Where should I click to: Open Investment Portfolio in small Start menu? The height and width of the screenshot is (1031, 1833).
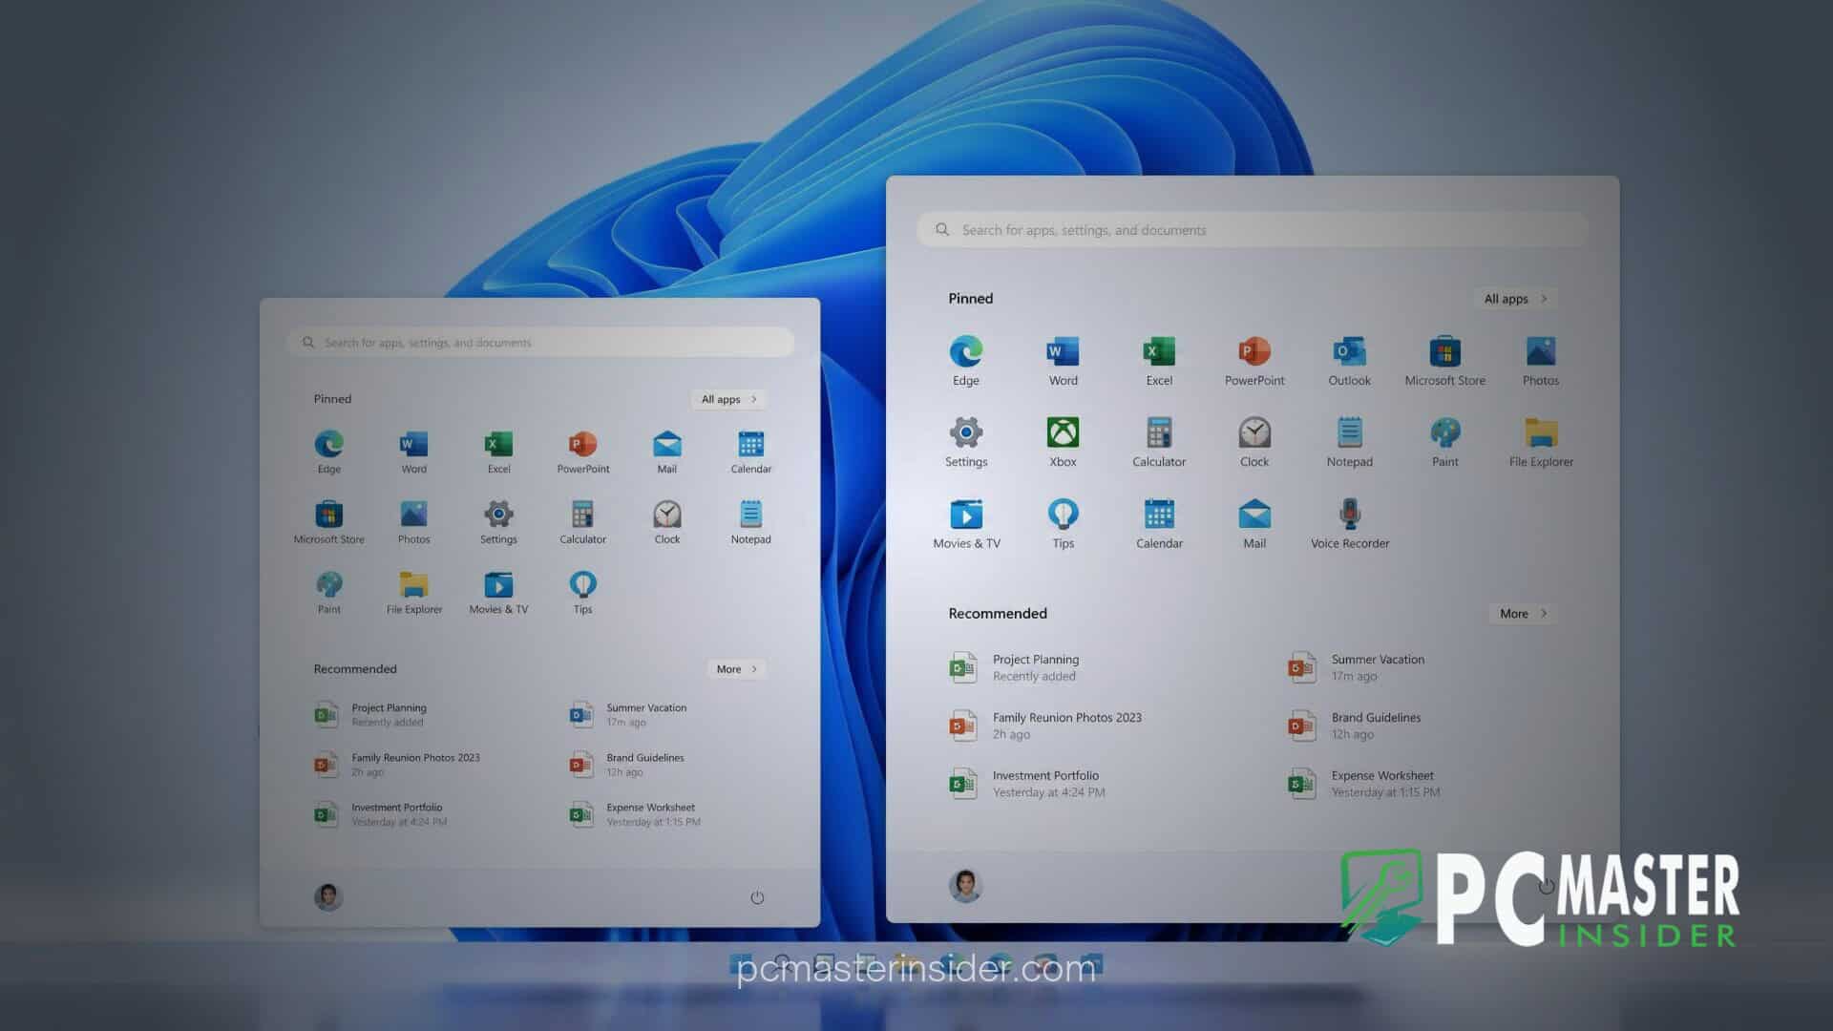coord(381,813)
